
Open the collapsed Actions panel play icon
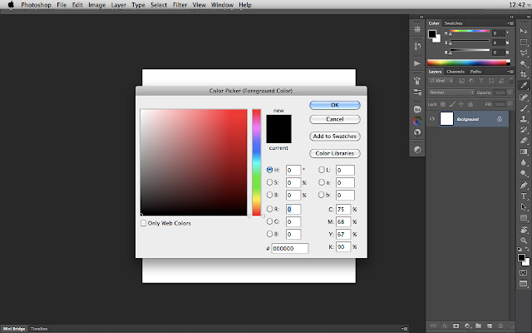pyautogui.click(x=417, y=63)
